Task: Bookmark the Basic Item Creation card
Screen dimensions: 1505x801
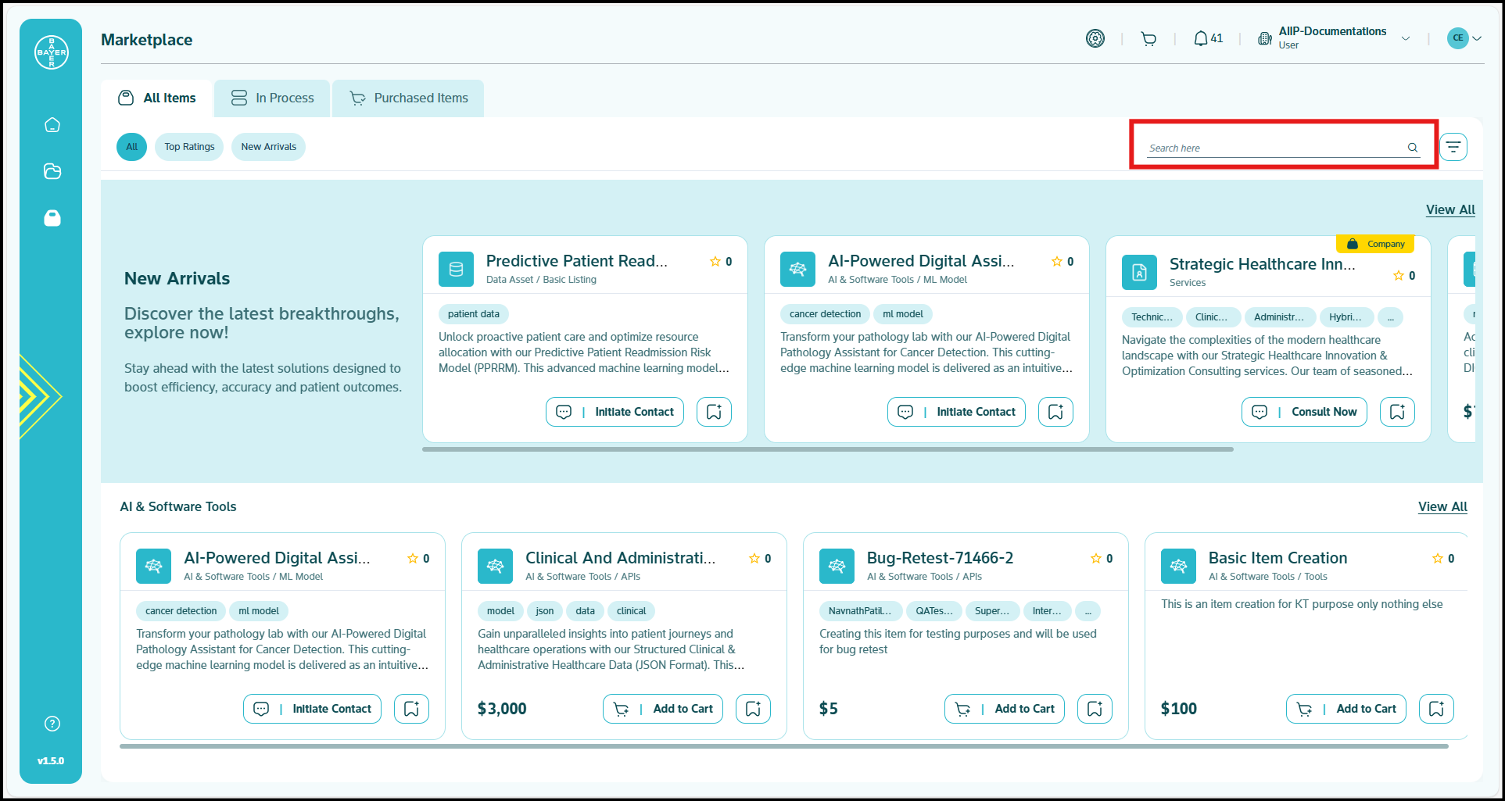Action: pos(1436,709)
